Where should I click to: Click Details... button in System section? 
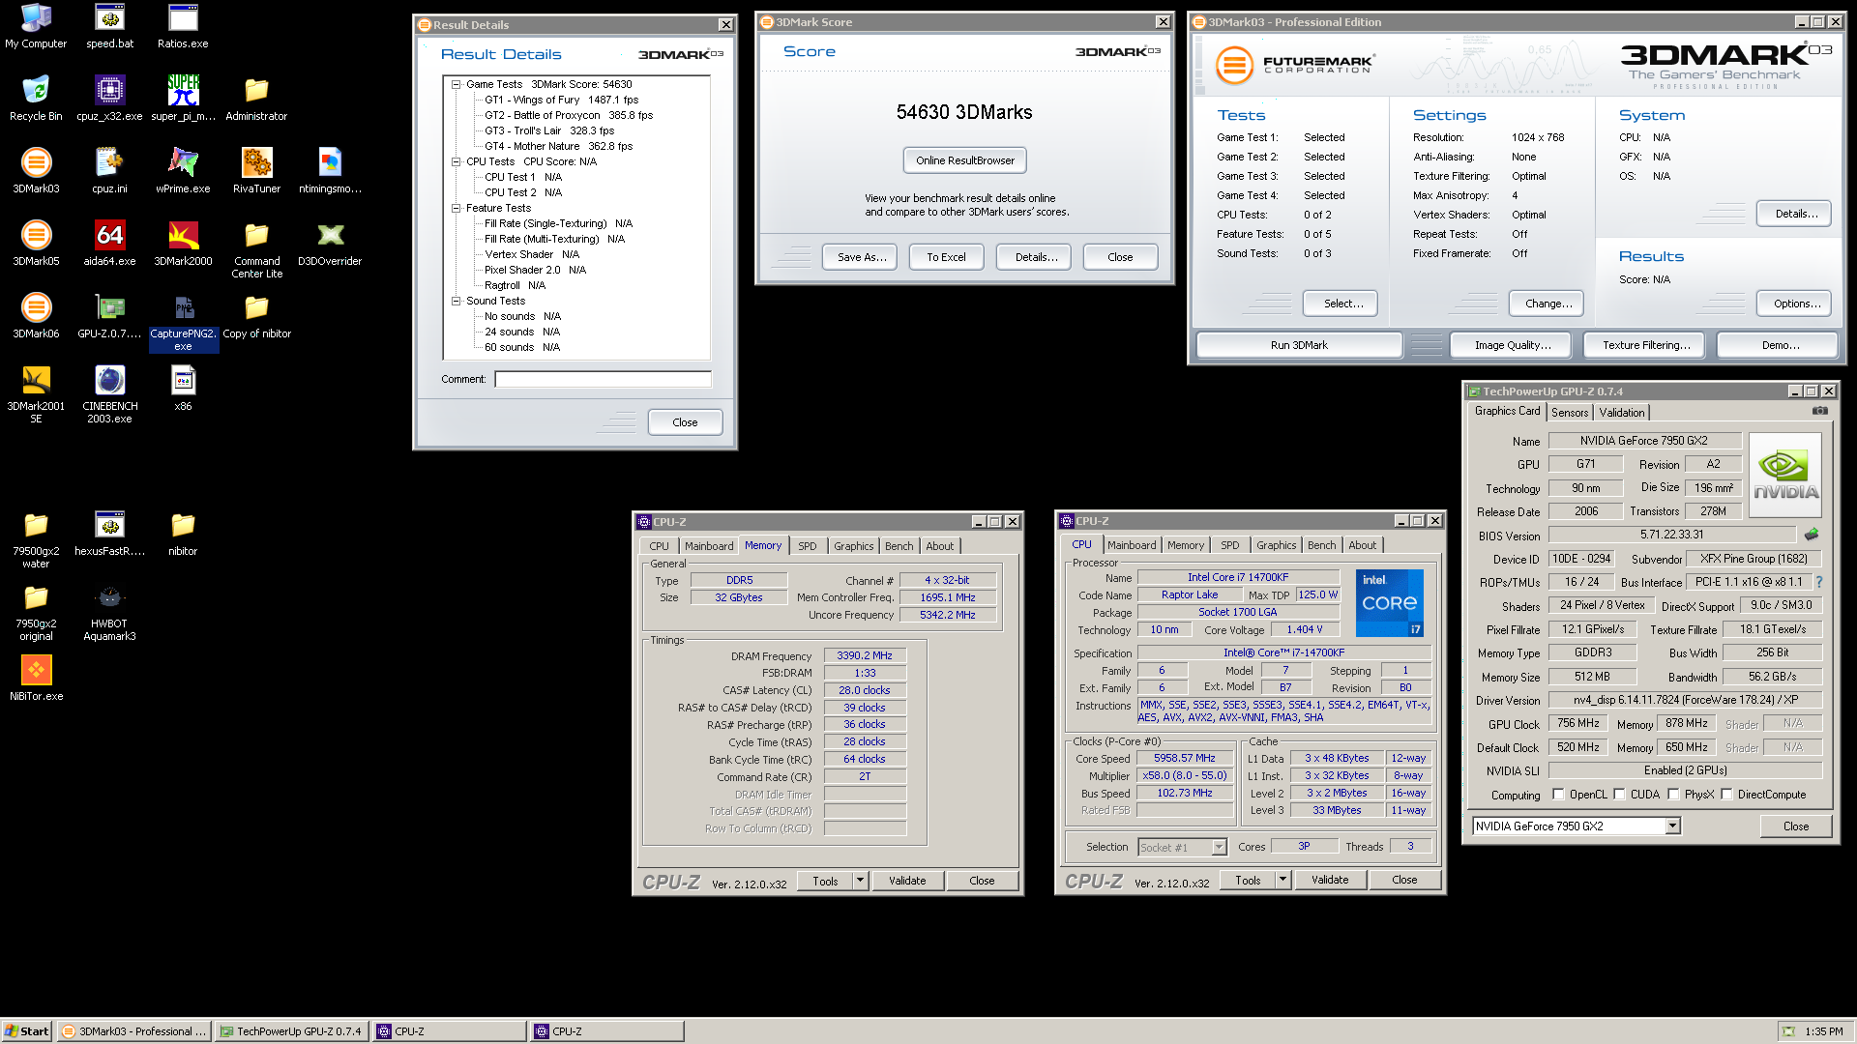point(1795,214)
